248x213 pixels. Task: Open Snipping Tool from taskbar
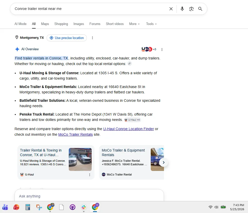[x=39, y=207]
